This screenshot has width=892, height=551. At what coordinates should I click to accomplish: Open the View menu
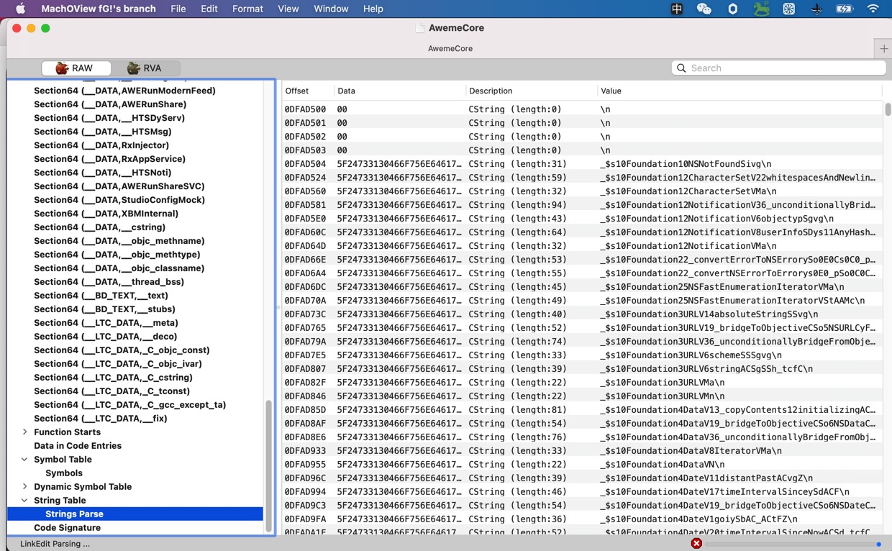click(288, 9)
